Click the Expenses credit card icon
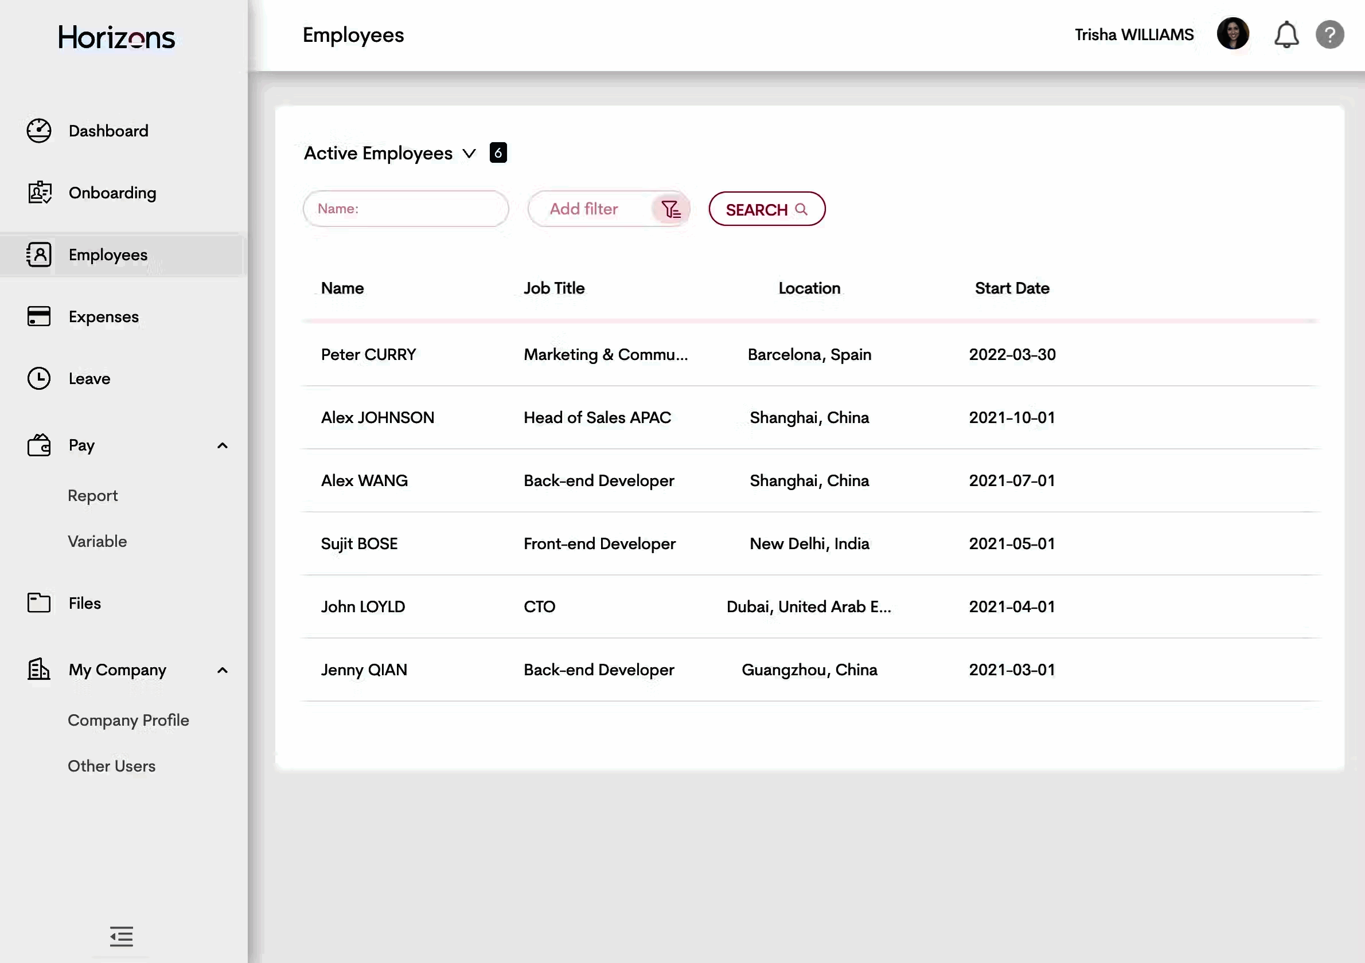1365x963 pixels. click(x=39, y=316)
